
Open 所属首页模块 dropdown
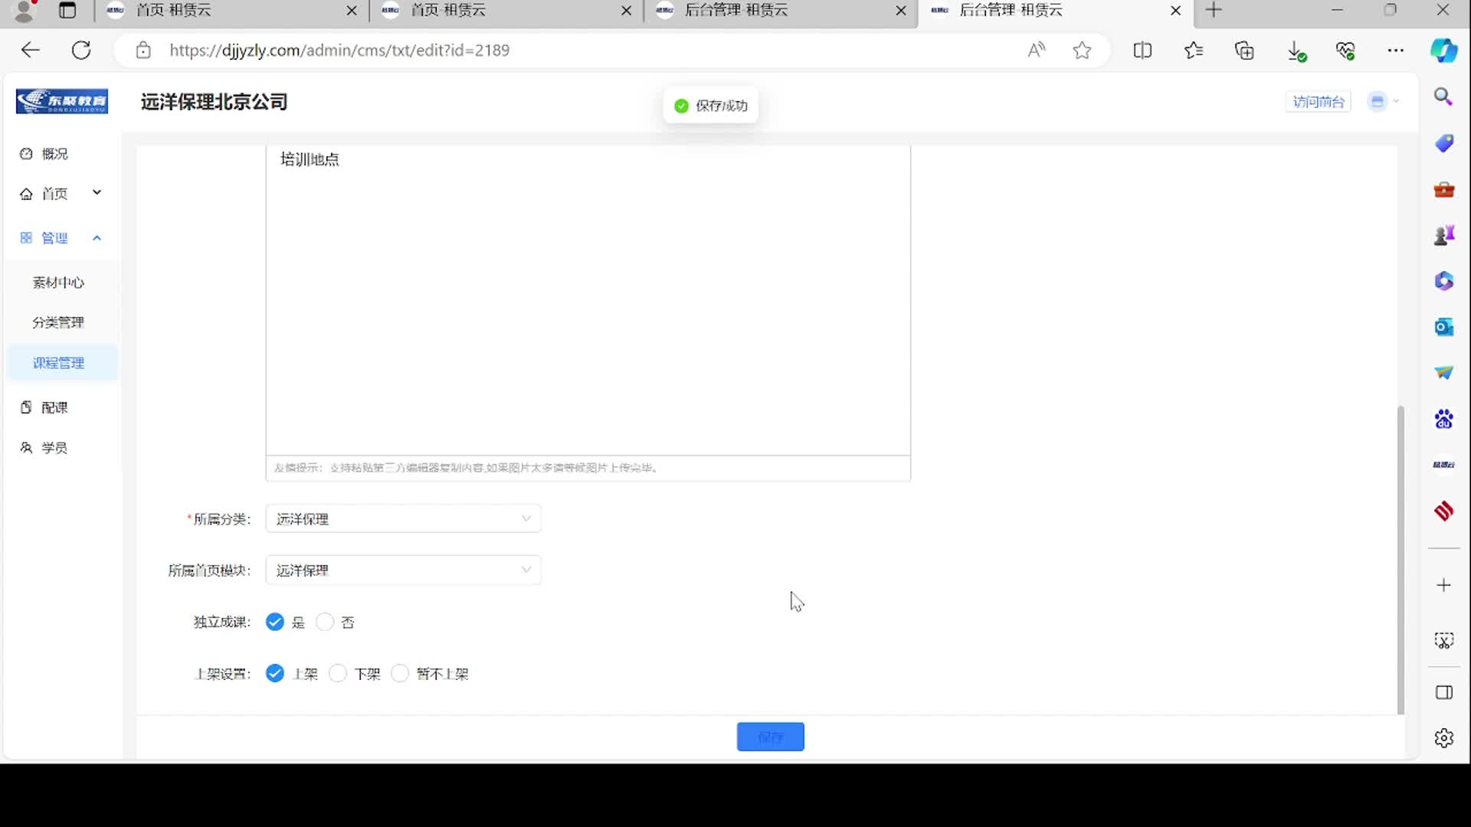403,570
